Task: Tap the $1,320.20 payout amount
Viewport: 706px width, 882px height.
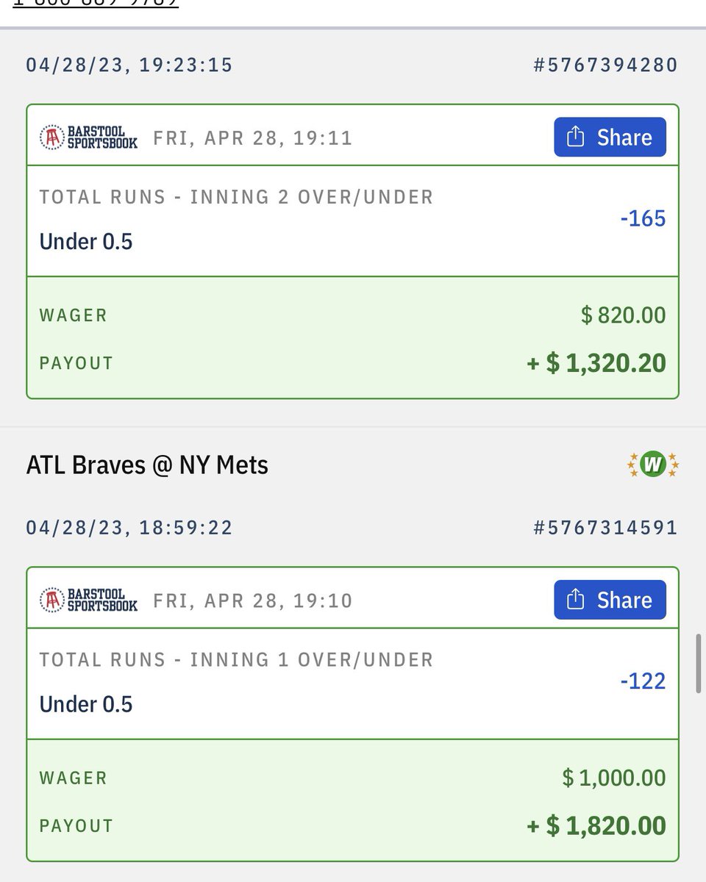Action: pos(596,363)
